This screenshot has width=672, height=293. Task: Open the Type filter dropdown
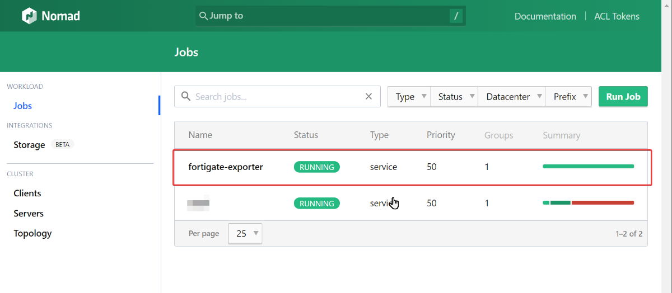click(409, 97)
